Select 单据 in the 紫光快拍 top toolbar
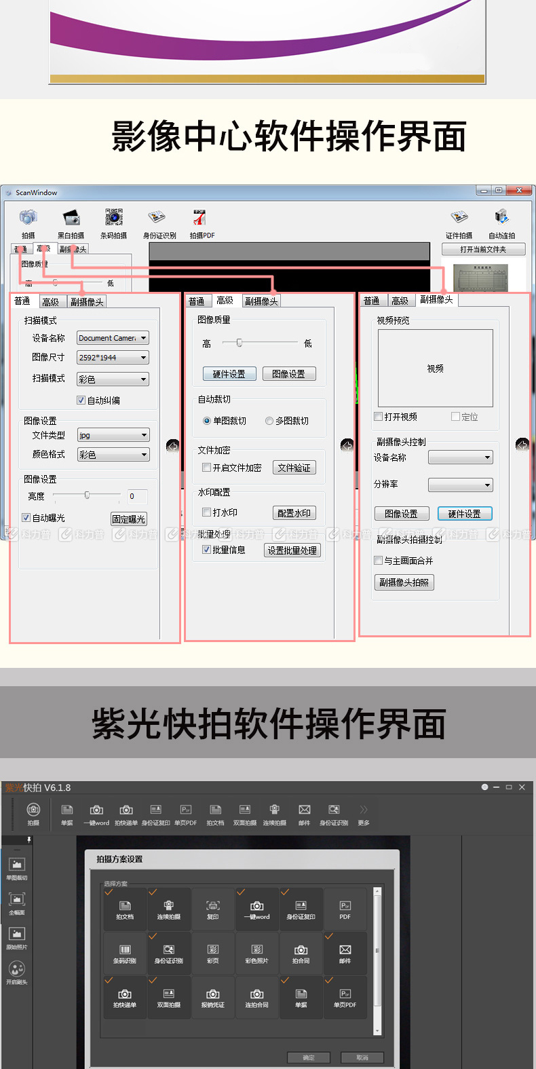Image resolution: width=536 pixels, height=1069 pixels. (67, 815)
